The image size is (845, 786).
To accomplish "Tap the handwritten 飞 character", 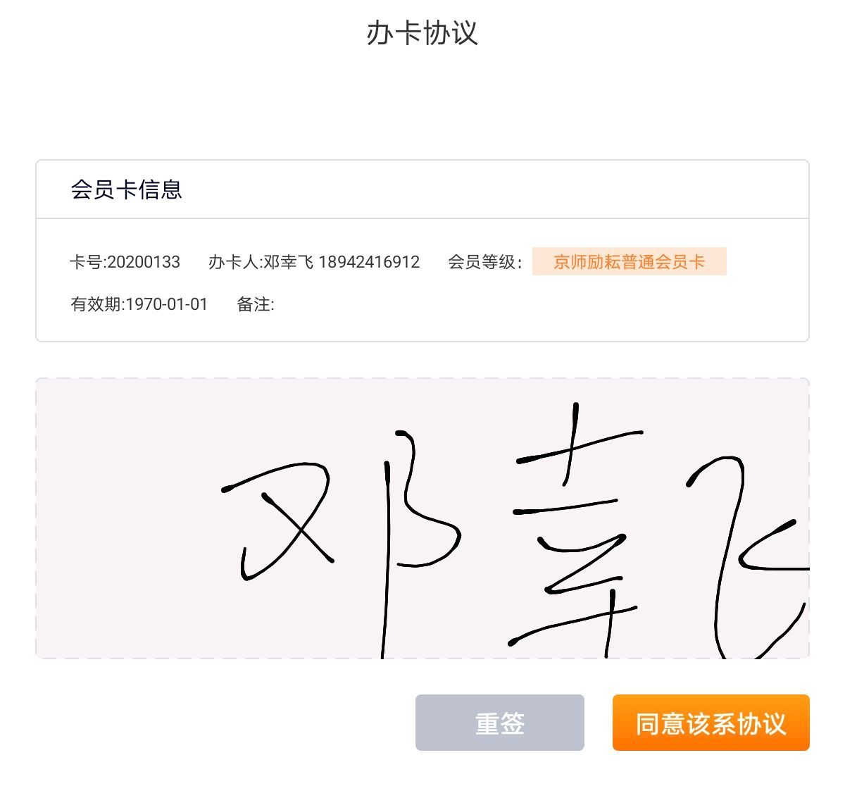I will [748, 556].
